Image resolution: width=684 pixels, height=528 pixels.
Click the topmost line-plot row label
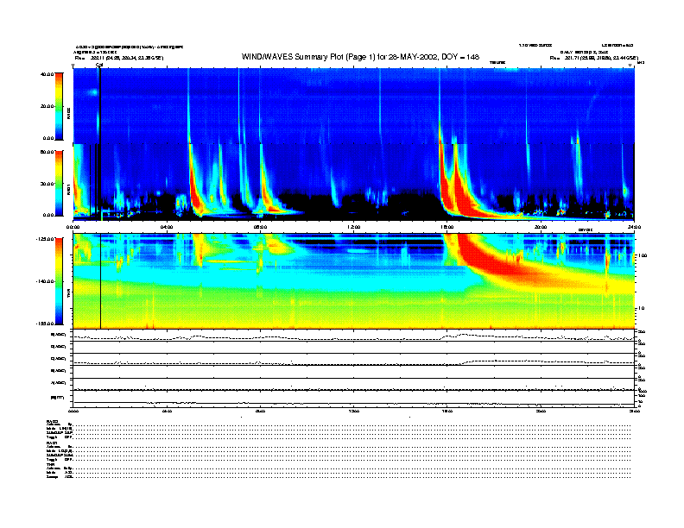click(59, 335)
